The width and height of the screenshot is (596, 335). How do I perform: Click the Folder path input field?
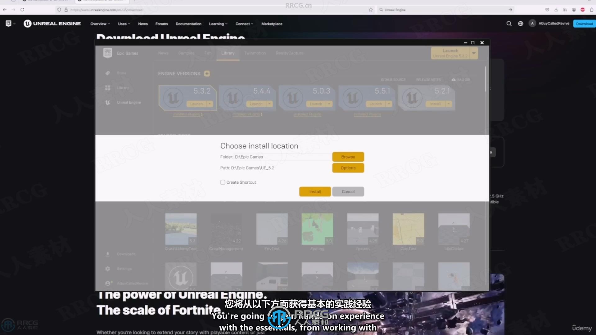tap(282, 157)
